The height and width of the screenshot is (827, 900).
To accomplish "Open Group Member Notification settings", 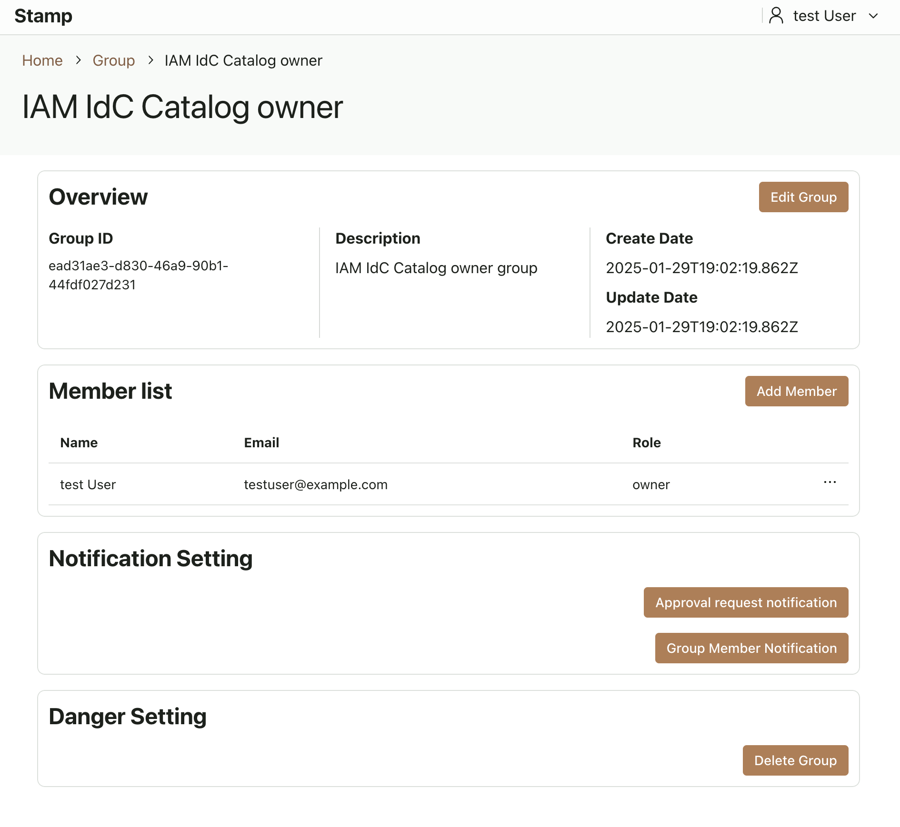I will tap(751, 648).
